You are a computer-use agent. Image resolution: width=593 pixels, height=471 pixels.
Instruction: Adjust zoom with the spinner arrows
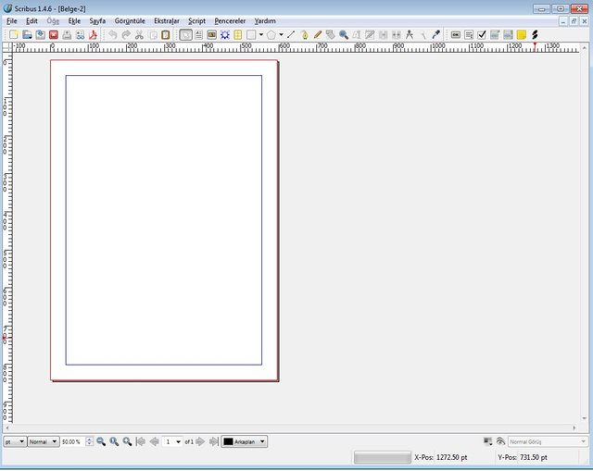(x=89, y=441)
